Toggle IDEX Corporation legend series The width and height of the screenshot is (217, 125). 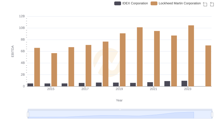point(131,3)
